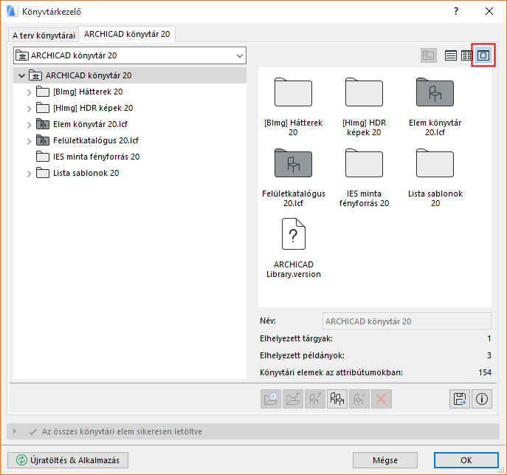Click the export folder icon
Image resolution: width=507 pixels, height=475 pixels.
point(293,399)
